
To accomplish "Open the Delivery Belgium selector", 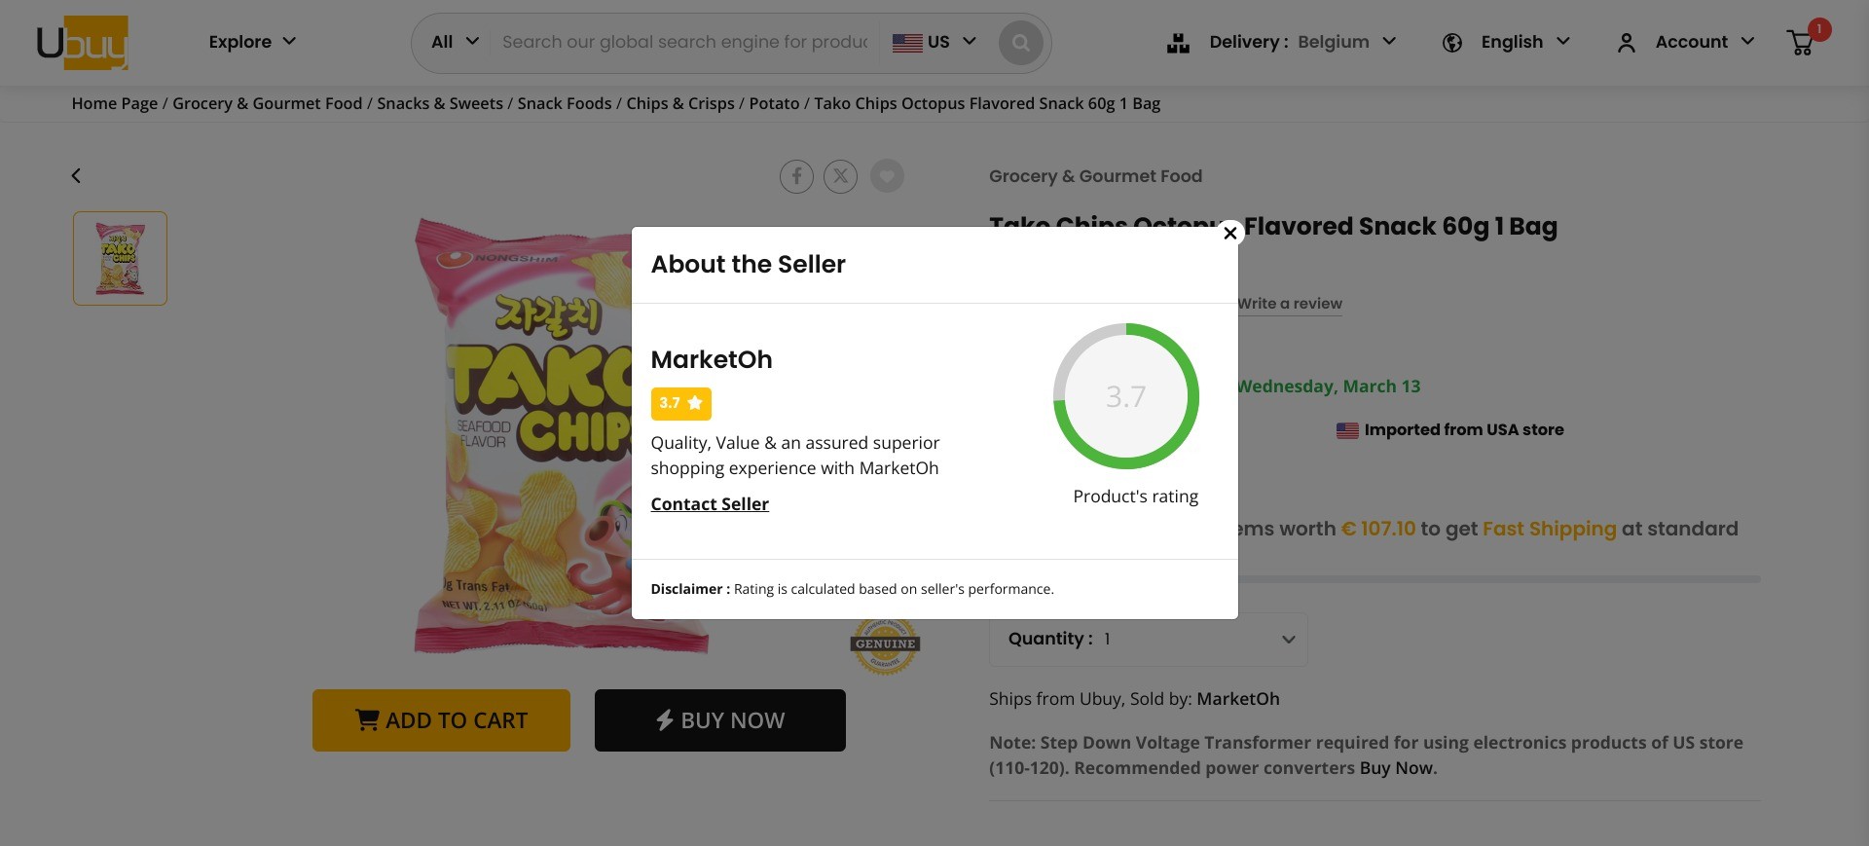I will (1282, 42).
